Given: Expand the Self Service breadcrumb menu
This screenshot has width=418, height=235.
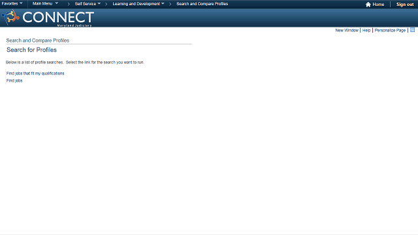Looking at the screenshot, I should coord(88,4).
